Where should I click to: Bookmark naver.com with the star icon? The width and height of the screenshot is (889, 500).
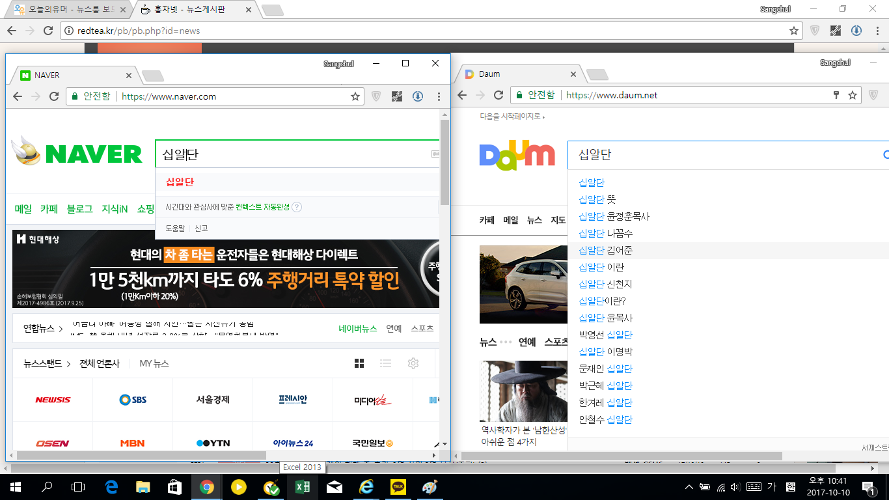point(355,96)
